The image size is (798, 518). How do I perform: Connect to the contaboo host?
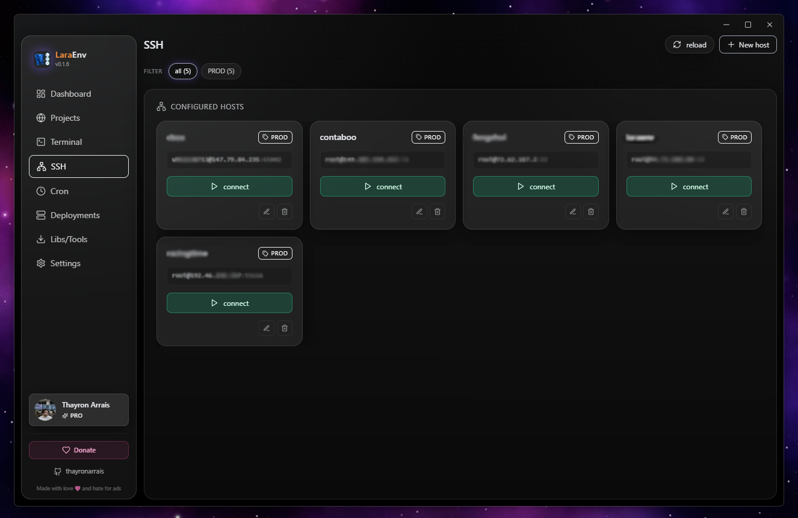(383, 186)
